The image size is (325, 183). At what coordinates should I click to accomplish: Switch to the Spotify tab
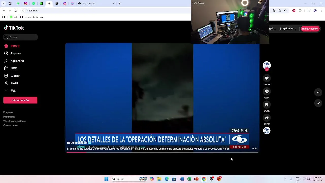(34, 3)
